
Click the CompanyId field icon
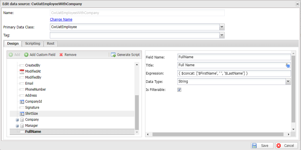[x=22, y=102]
